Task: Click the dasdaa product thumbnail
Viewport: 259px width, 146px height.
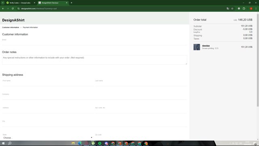Action: [197, 47]
